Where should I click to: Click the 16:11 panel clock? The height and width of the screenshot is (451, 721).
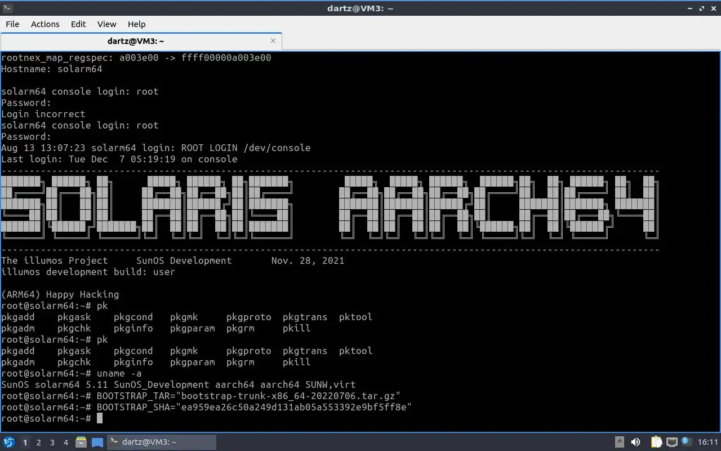[x=708, y=442]
